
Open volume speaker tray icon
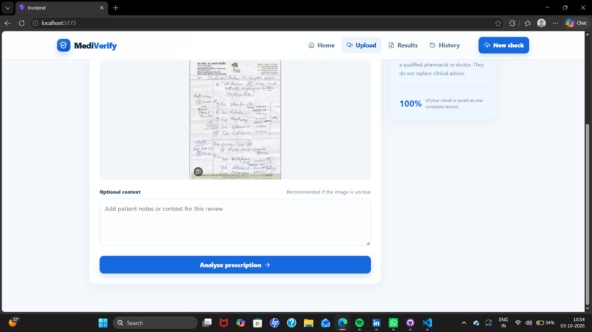pos(529,323)
